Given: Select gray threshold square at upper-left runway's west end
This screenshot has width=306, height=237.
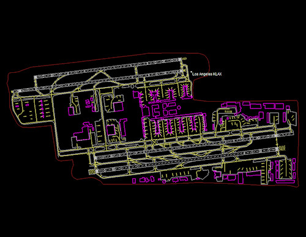Looking at the screenshot, I should (x=35, y=77).
